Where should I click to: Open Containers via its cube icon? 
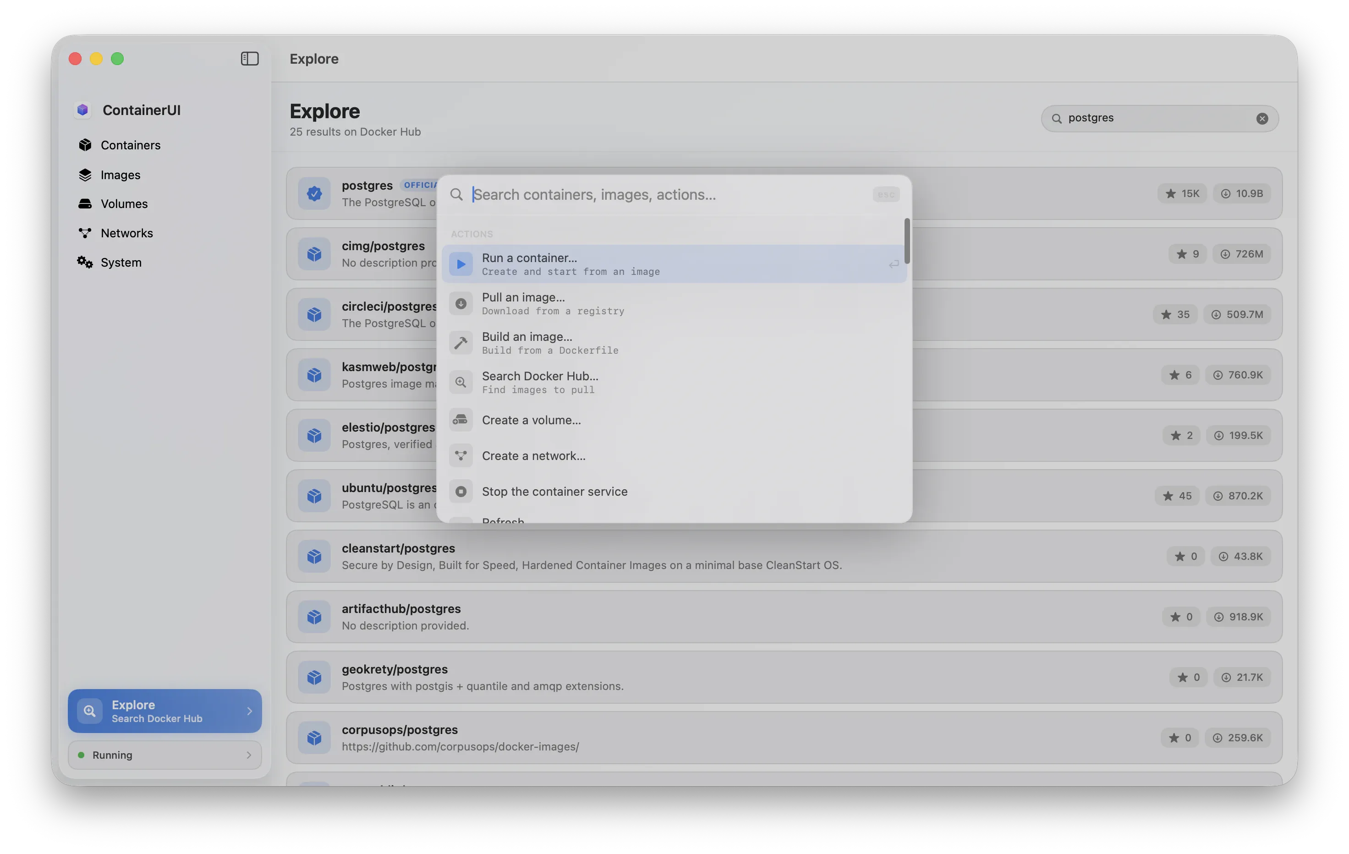coord(85,145)
